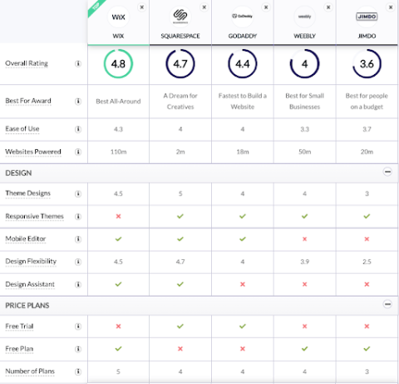Open info icon for Overall Rating

click(78, 63)
